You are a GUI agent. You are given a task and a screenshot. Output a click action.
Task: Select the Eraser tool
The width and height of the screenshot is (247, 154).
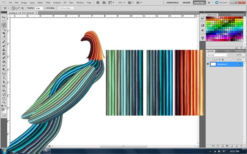pyautogui.click(x=4, y=58)
